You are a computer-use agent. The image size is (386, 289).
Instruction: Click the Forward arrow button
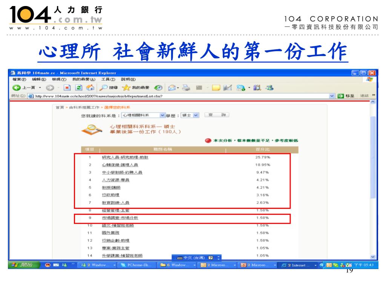click(50, 87)
